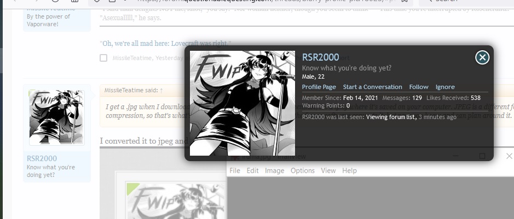Open the Help menu in IrfanView
Screen dimensions: 514x219
tap(349, 170)
